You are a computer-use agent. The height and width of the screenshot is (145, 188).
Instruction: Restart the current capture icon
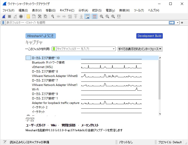click(15, 16)
